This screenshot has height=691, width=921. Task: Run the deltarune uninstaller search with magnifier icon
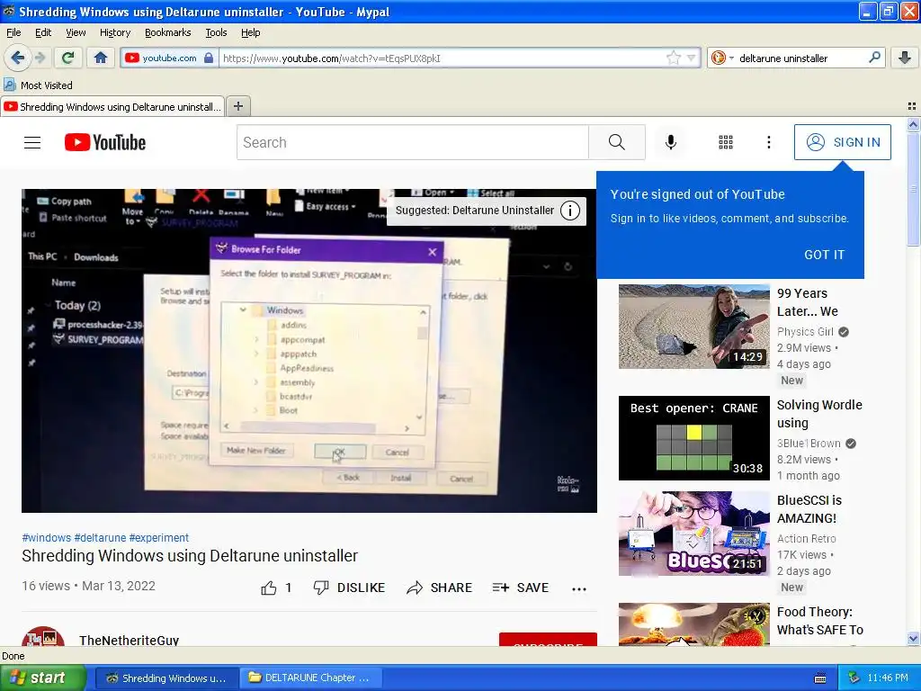coord(874,58)
